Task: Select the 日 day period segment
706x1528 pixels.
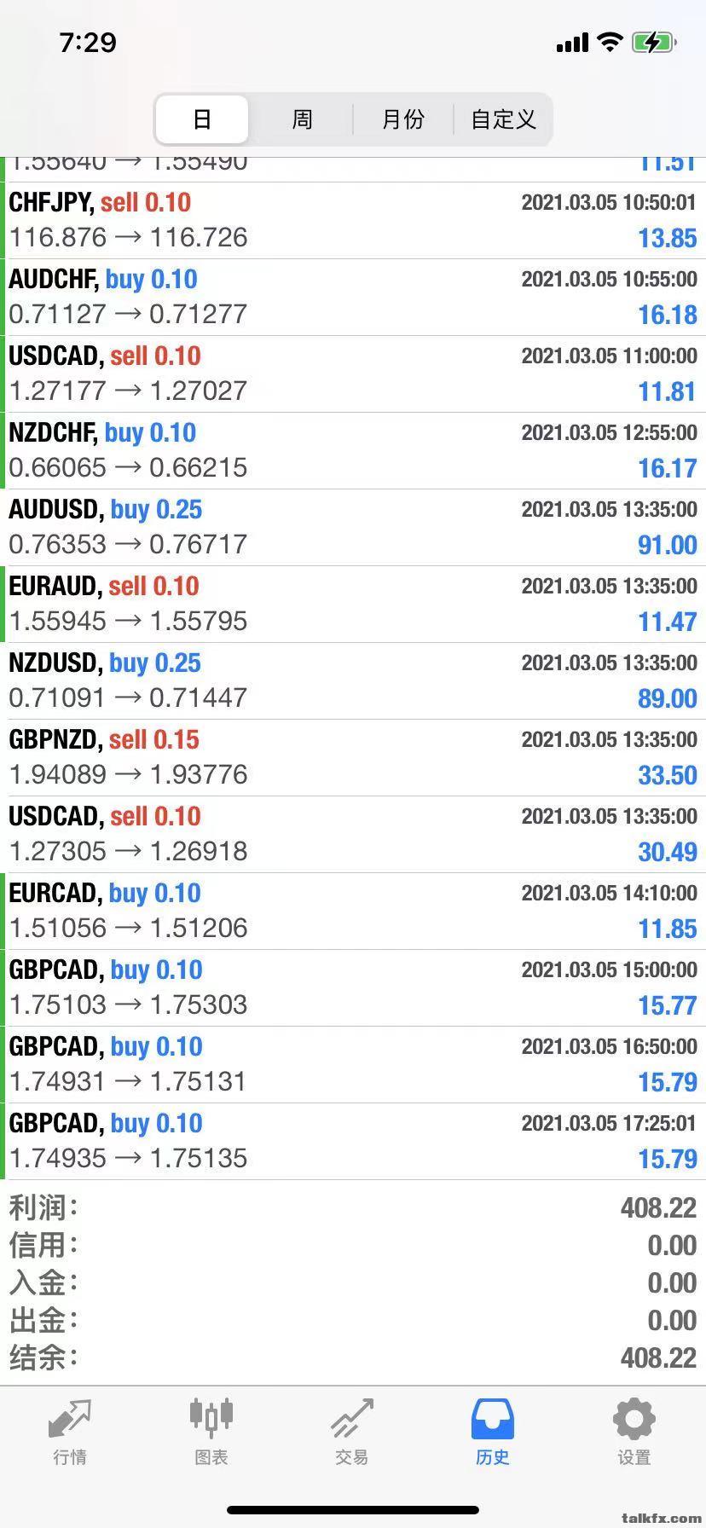Action: click(x=202, y=119)
